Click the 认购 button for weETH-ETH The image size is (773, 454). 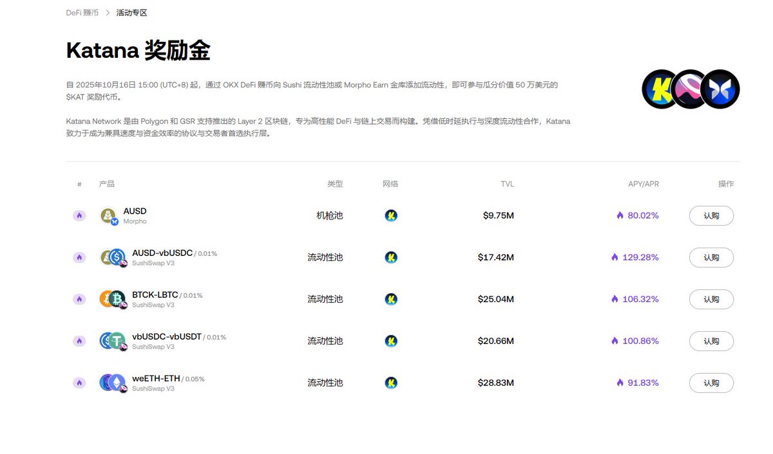pos(711,383)
